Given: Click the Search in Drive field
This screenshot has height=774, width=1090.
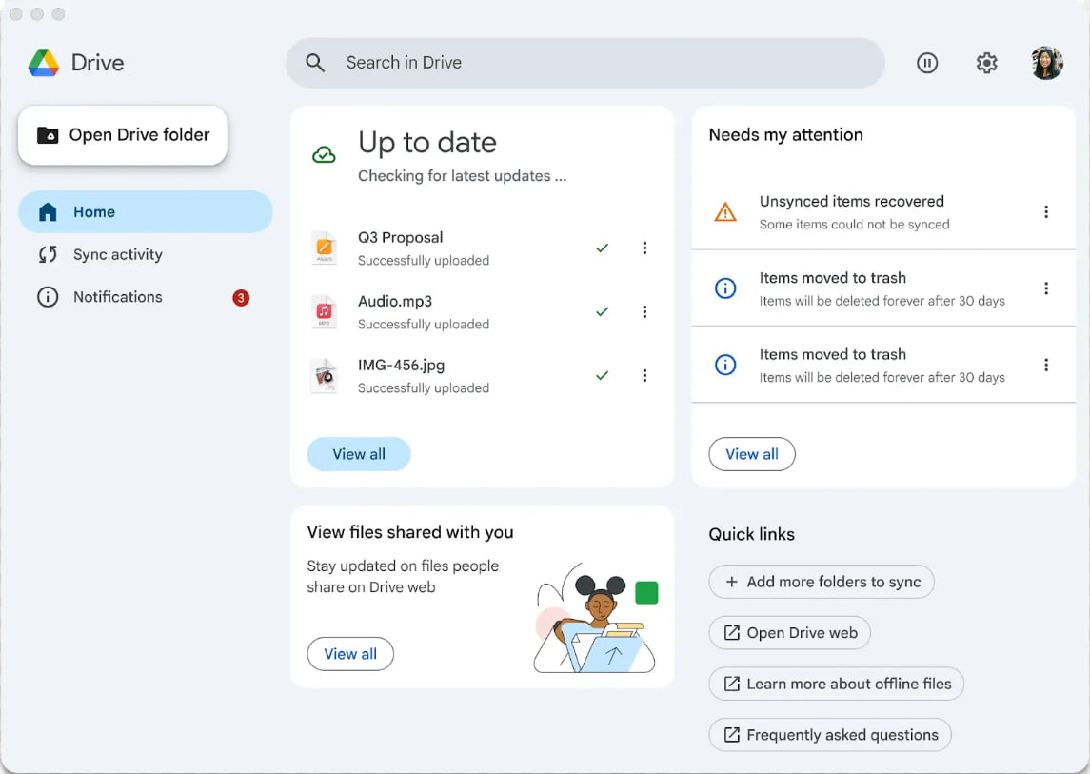Looking at the screenshot, I should (x=585, y=63).
